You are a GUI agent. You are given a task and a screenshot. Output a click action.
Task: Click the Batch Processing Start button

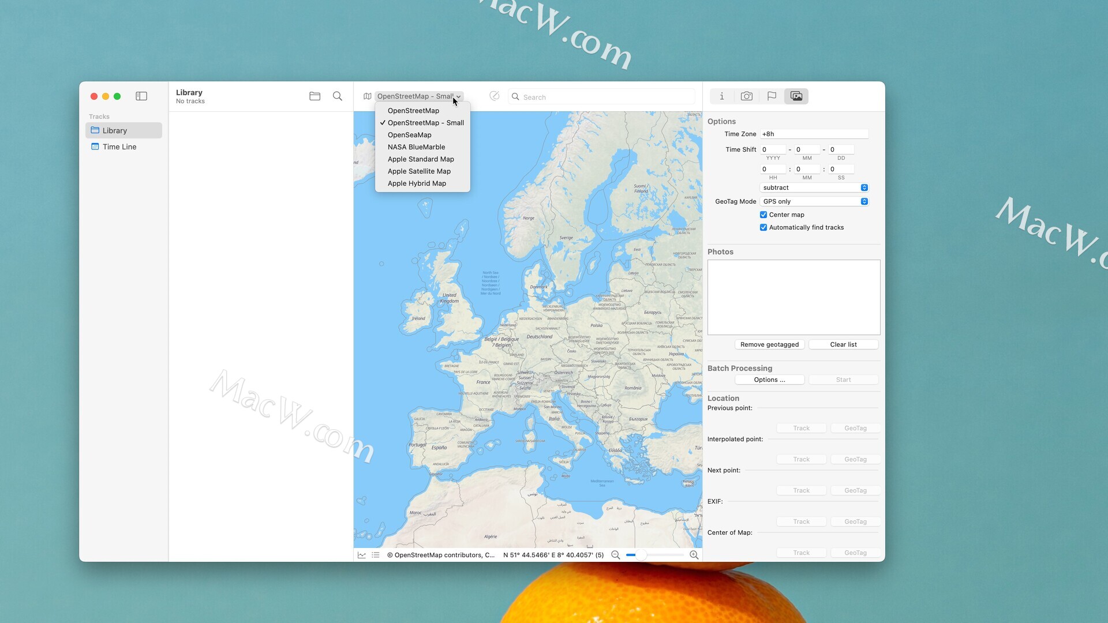(x=843, y=380)
